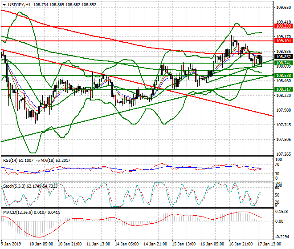
Task: Click the 15 Jan 13:00 time label
Action: [x=184, y=244]
